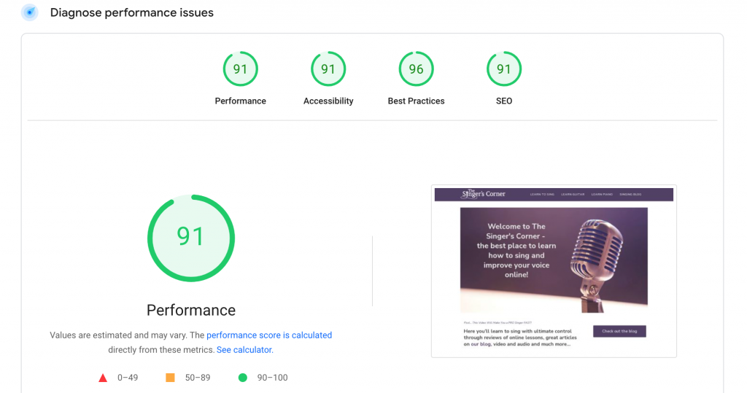This screenshot has height=393, width=747.
Task: Jump to Best Practices score 96 gauge
Action: (x=416, y=69)
